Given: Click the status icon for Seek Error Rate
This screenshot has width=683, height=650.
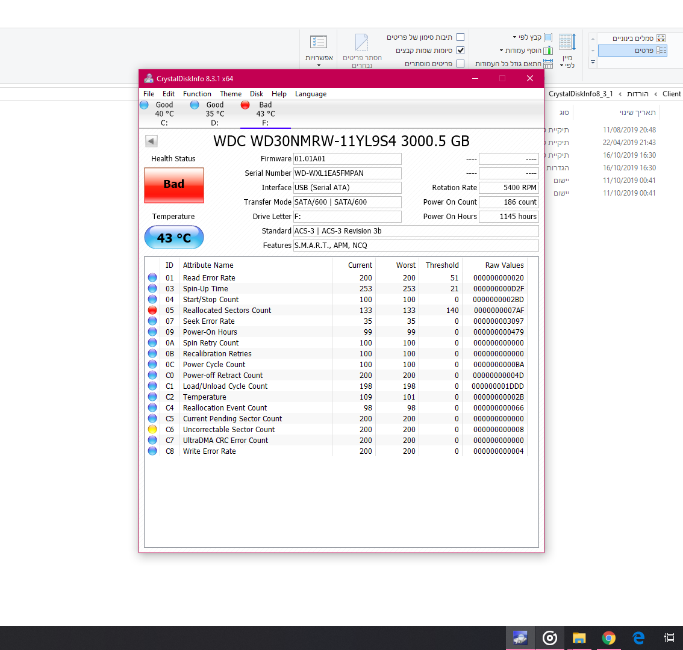Looking at the screenshot, I should [152, 321].
